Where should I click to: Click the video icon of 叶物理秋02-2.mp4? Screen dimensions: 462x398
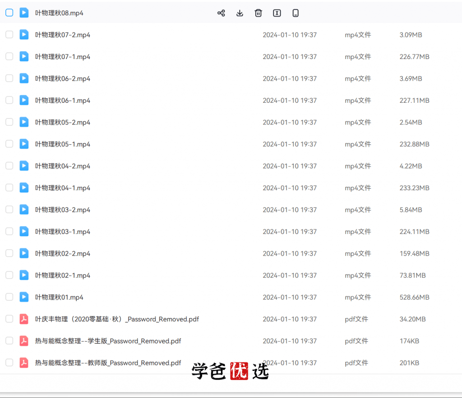point(24,253)
